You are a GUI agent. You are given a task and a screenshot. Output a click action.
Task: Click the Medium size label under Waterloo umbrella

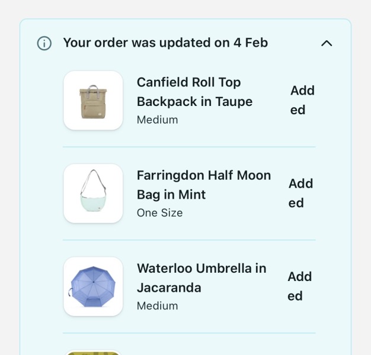(x=157, y=306)
